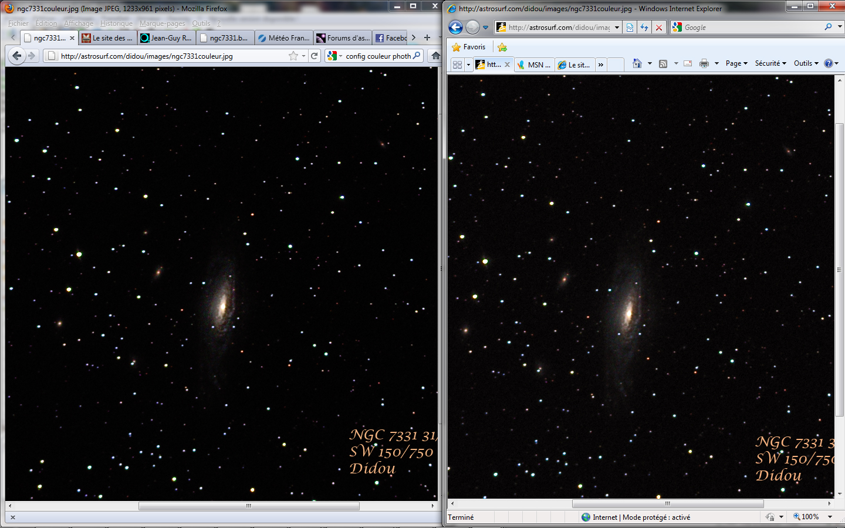
Task: Open the Outils dropdown in Internet Explorer
Action: click(x=806, y=63)
